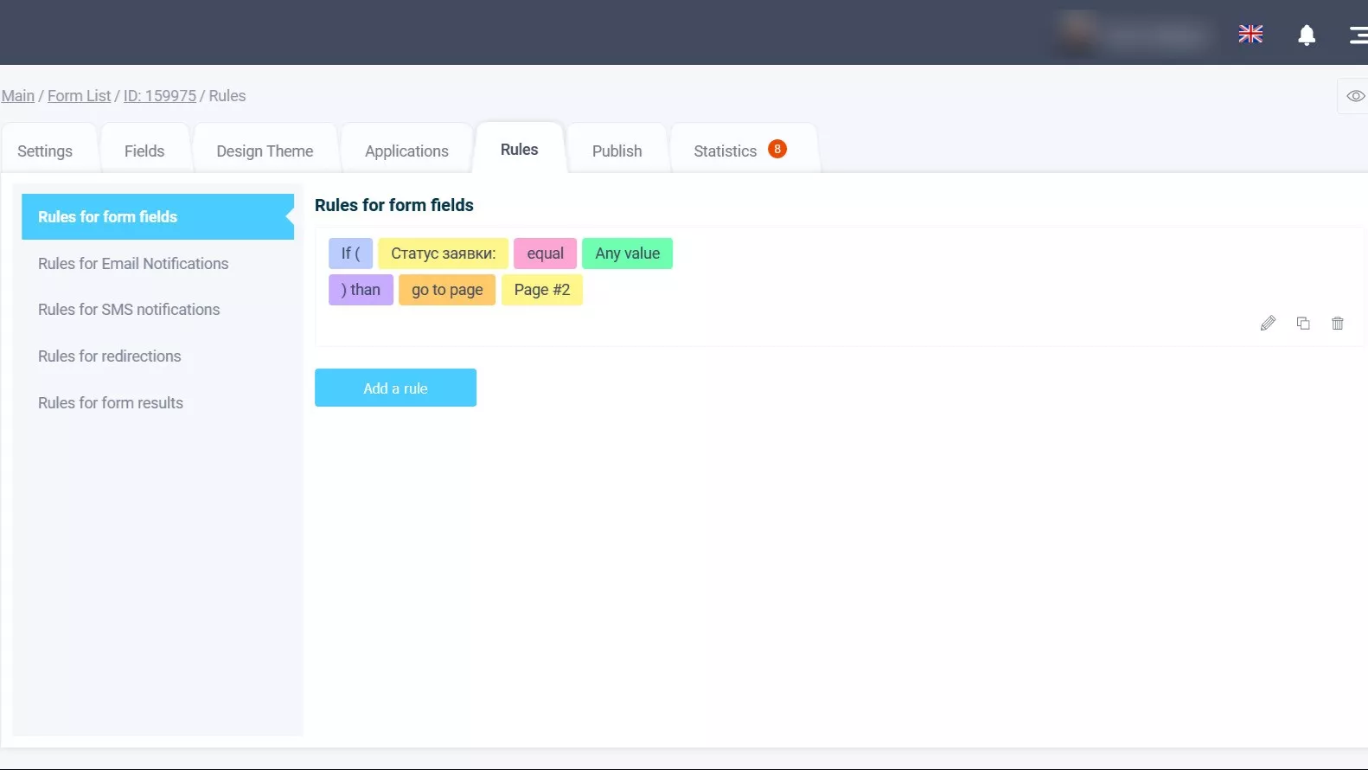The width and height of the screenshot is (1368, 770).
Task: Open the hamburger menu in header
Action: pyautogui.click(x=1358, y=35)
